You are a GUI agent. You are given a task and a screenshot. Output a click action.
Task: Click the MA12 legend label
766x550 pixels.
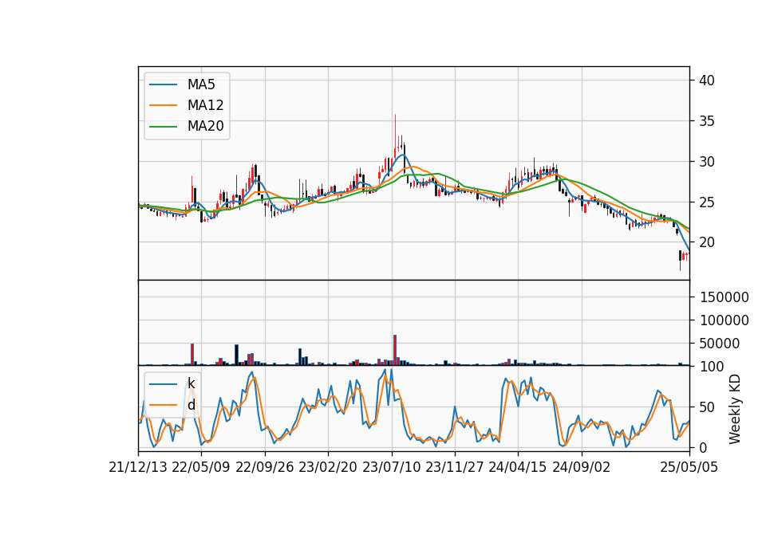pos(205,105)
